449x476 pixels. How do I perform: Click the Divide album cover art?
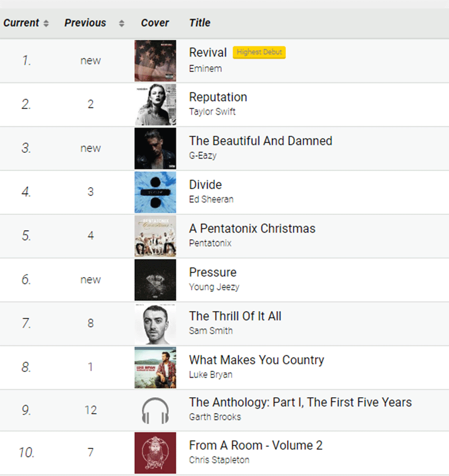click(x=155, y=192)
